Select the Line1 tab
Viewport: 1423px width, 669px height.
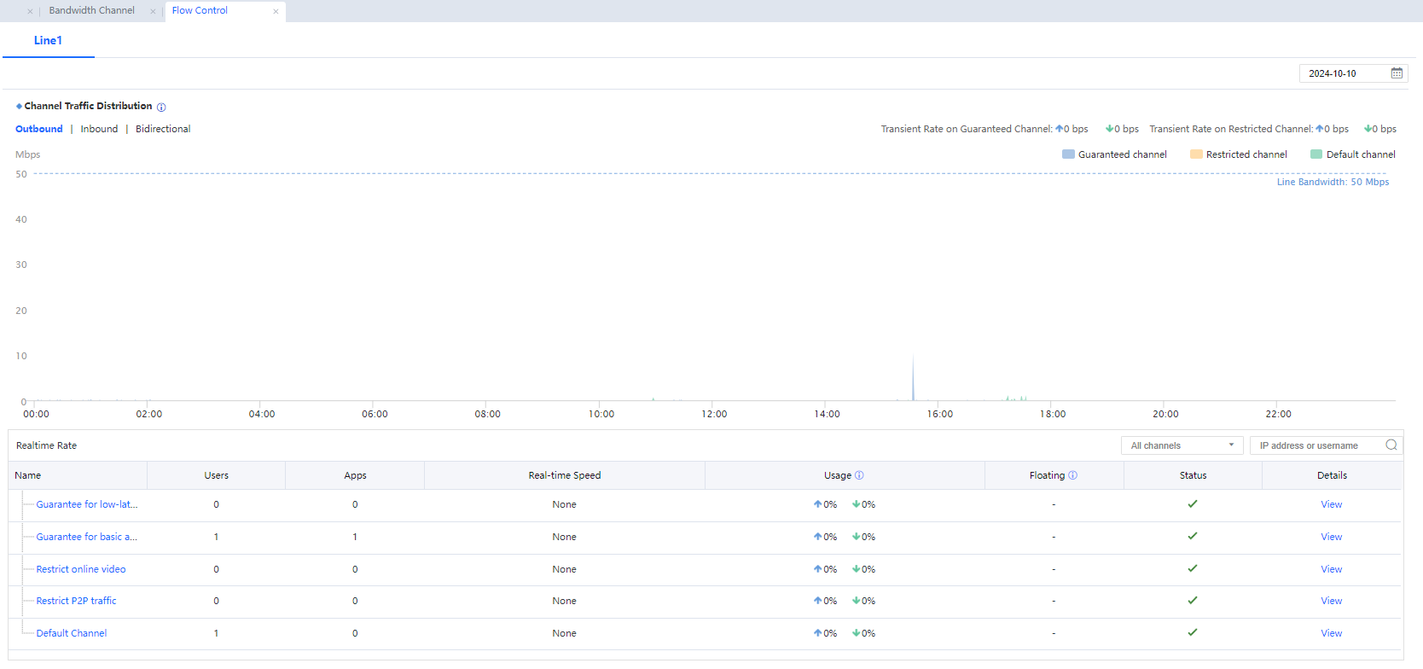click(48, 41)
